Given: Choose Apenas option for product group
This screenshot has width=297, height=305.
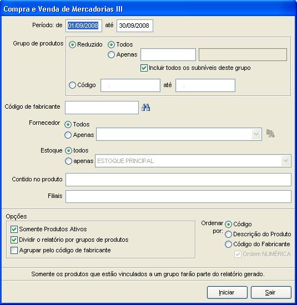Looking at the screenshot, I should click(111, 55).
